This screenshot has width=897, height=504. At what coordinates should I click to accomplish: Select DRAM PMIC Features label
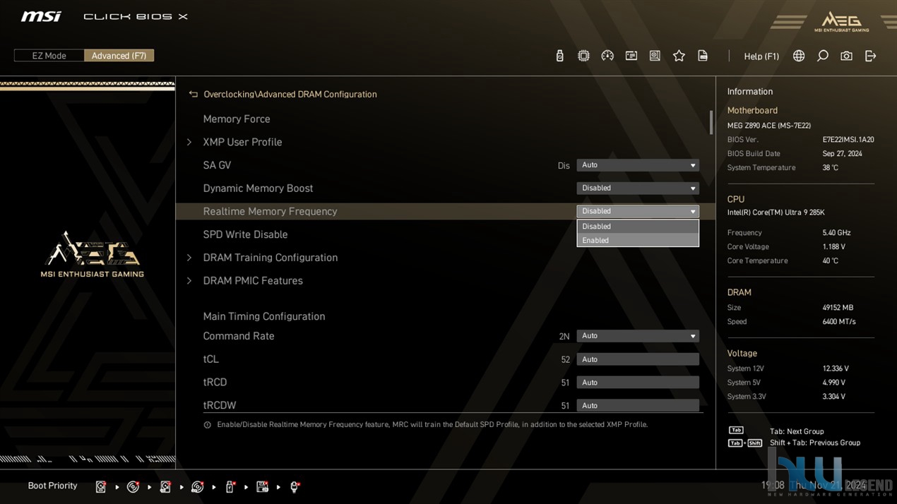pos(253,281)
